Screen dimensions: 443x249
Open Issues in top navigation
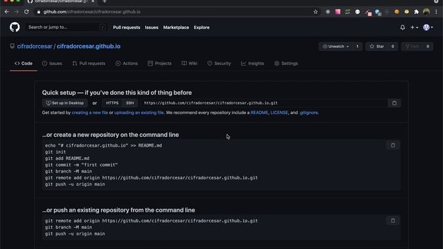coord(152,28)
